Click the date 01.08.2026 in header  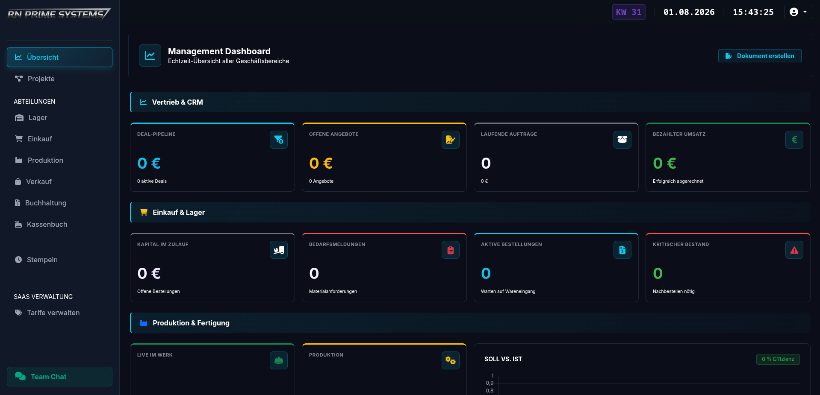(689, 12)
